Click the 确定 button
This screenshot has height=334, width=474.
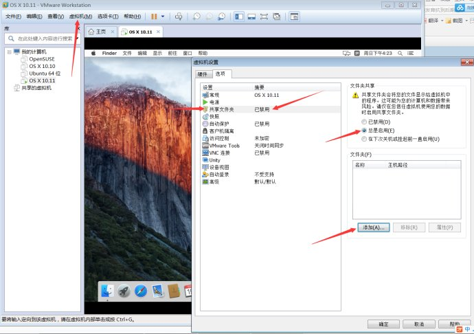point(383,324)
